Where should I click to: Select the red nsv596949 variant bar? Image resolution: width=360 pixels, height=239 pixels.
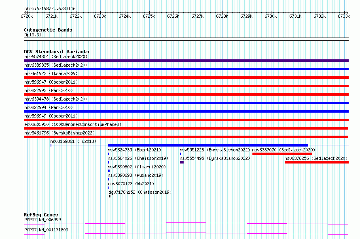[186, 120]
